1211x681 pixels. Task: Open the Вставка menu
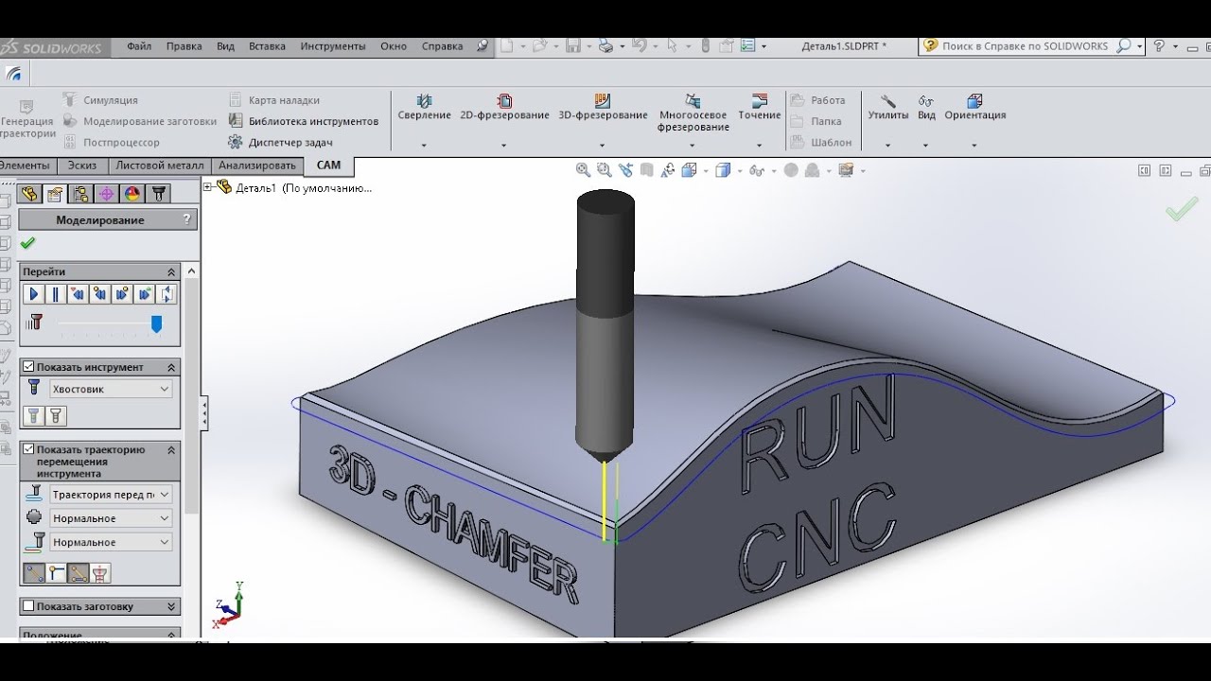pos(267,46)
